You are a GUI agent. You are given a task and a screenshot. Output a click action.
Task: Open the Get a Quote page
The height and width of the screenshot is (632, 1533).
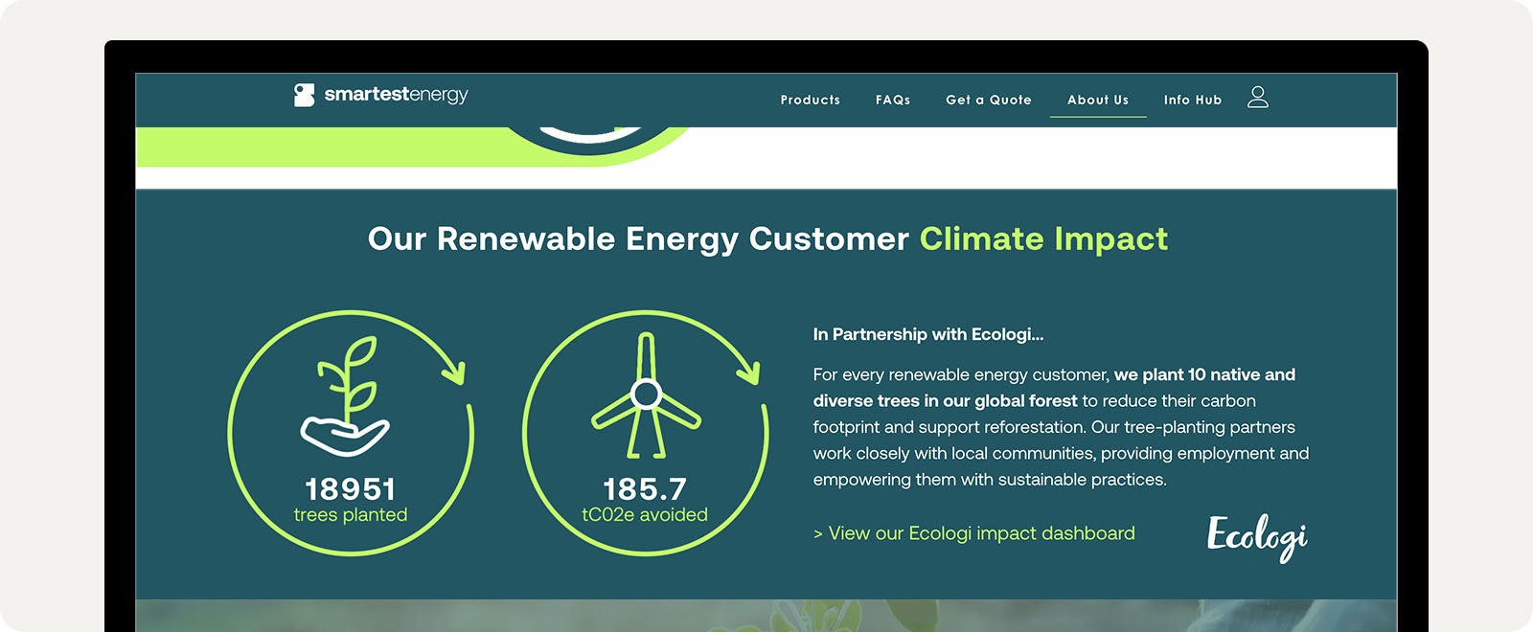pos(989,100)
